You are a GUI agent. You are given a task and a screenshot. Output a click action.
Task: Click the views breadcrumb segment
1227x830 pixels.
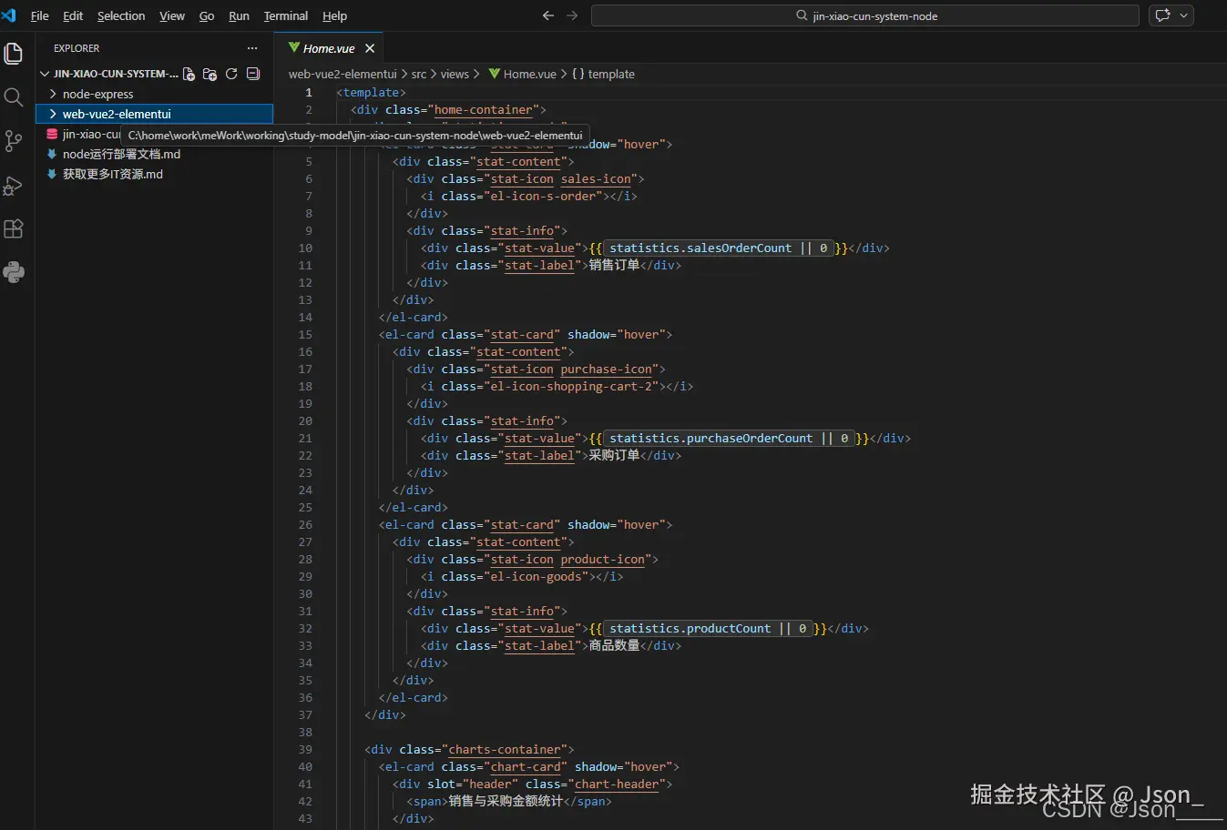click(455, 75)
